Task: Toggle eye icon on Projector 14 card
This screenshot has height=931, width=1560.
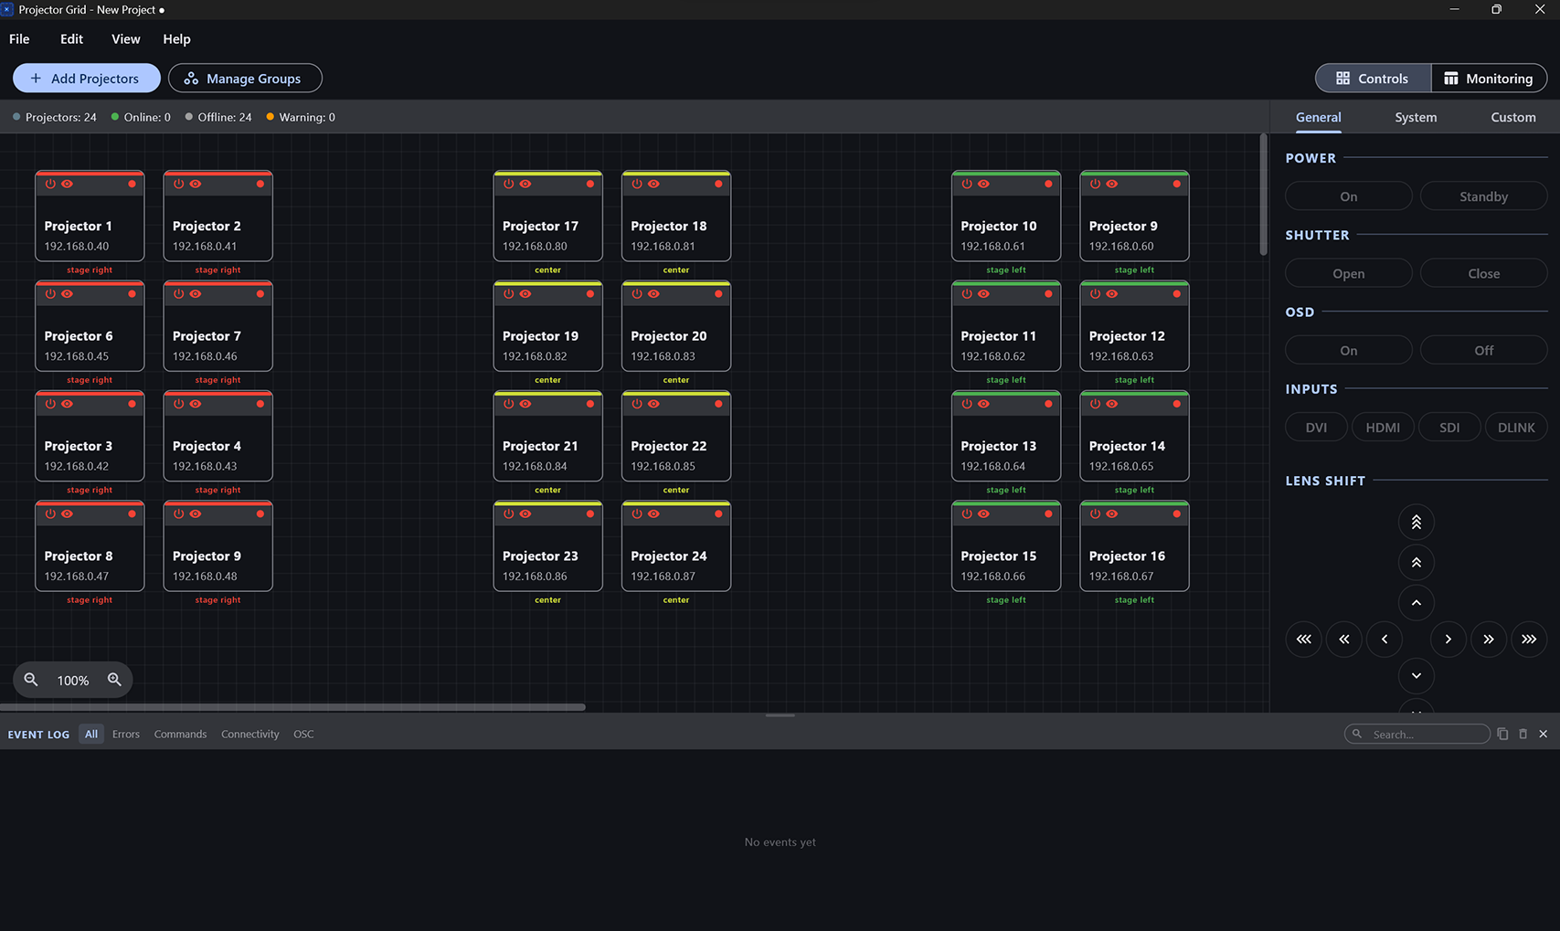Action: (x=1111, y=404)
